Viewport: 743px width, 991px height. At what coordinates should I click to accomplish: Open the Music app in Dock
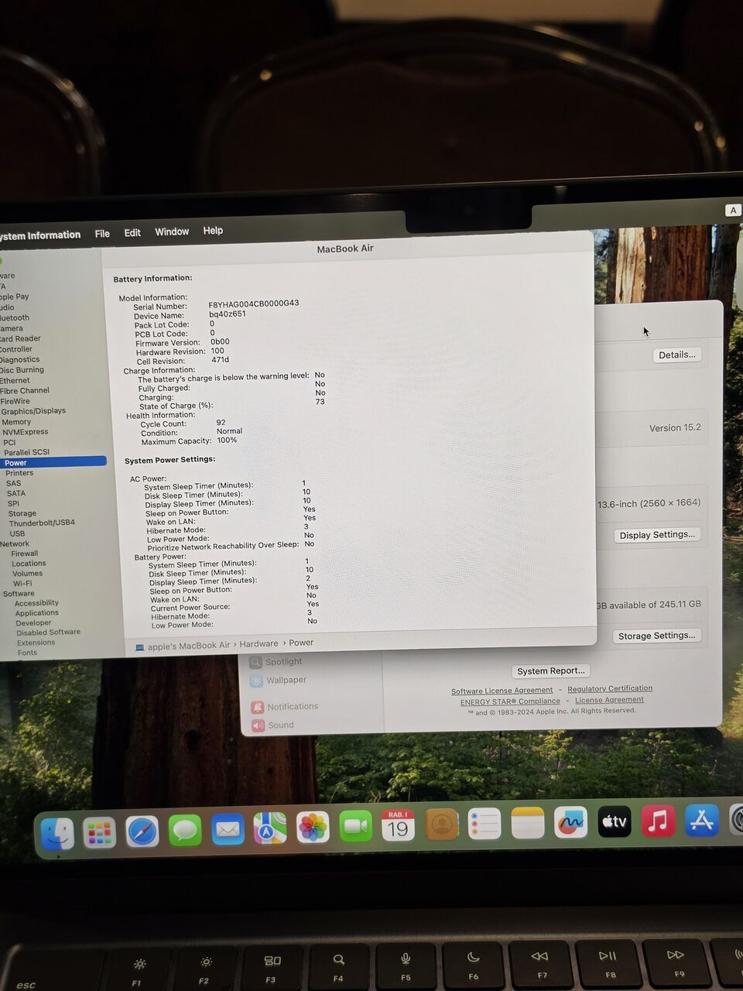click(658, 821)
